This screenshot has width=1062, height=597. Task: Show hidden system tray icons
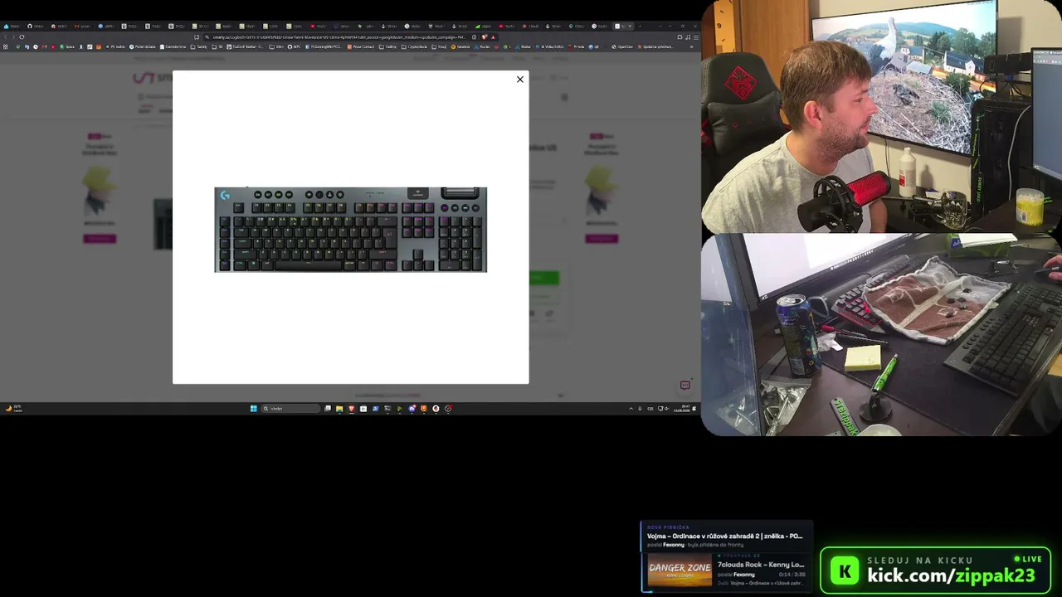point(631,408)
